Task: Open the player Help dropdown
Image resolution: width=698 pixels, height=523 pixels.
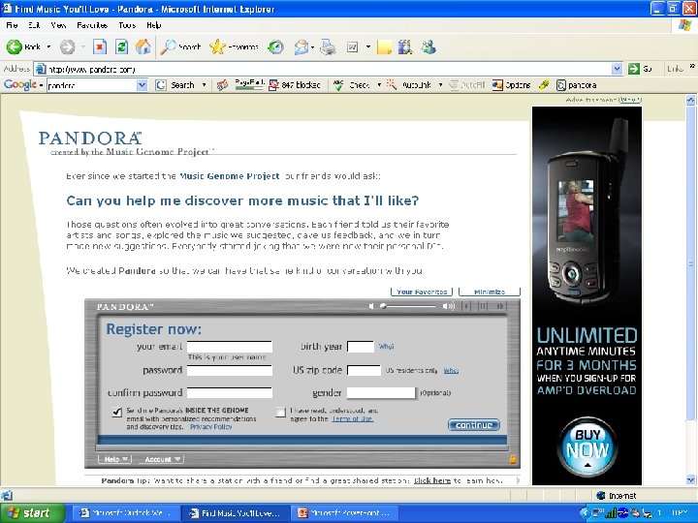Action: click(x=114, y=459)
